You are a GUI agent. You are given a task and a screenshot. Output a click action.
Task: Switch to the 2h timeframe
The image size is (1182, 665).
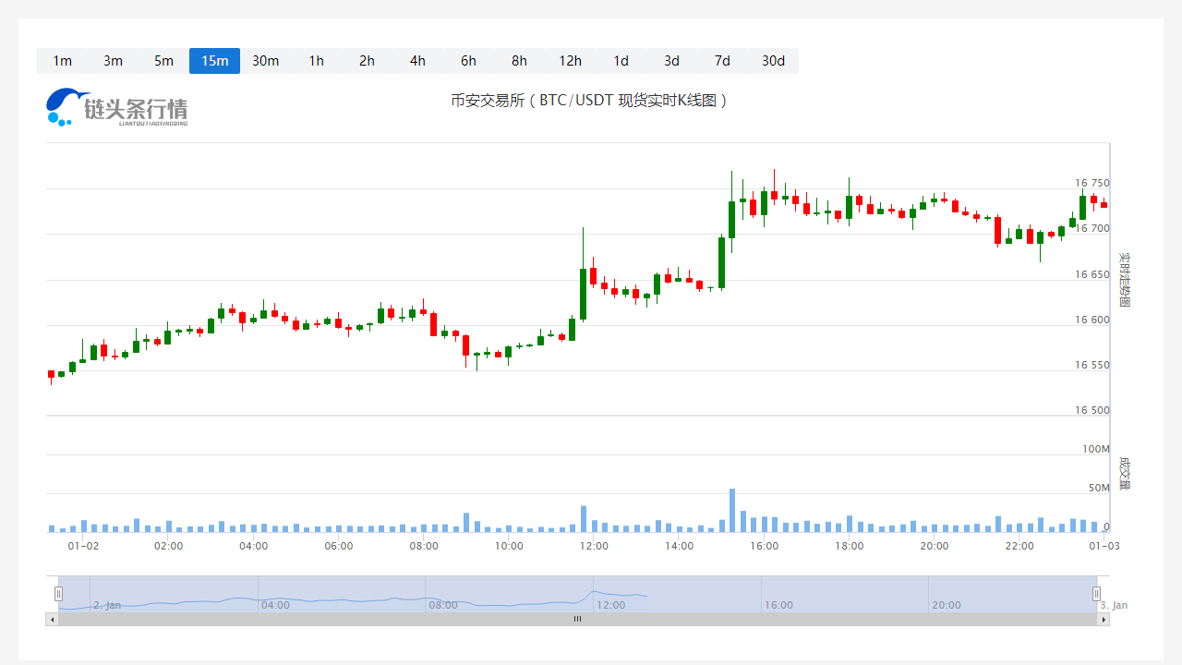click(x=367, y=61)
